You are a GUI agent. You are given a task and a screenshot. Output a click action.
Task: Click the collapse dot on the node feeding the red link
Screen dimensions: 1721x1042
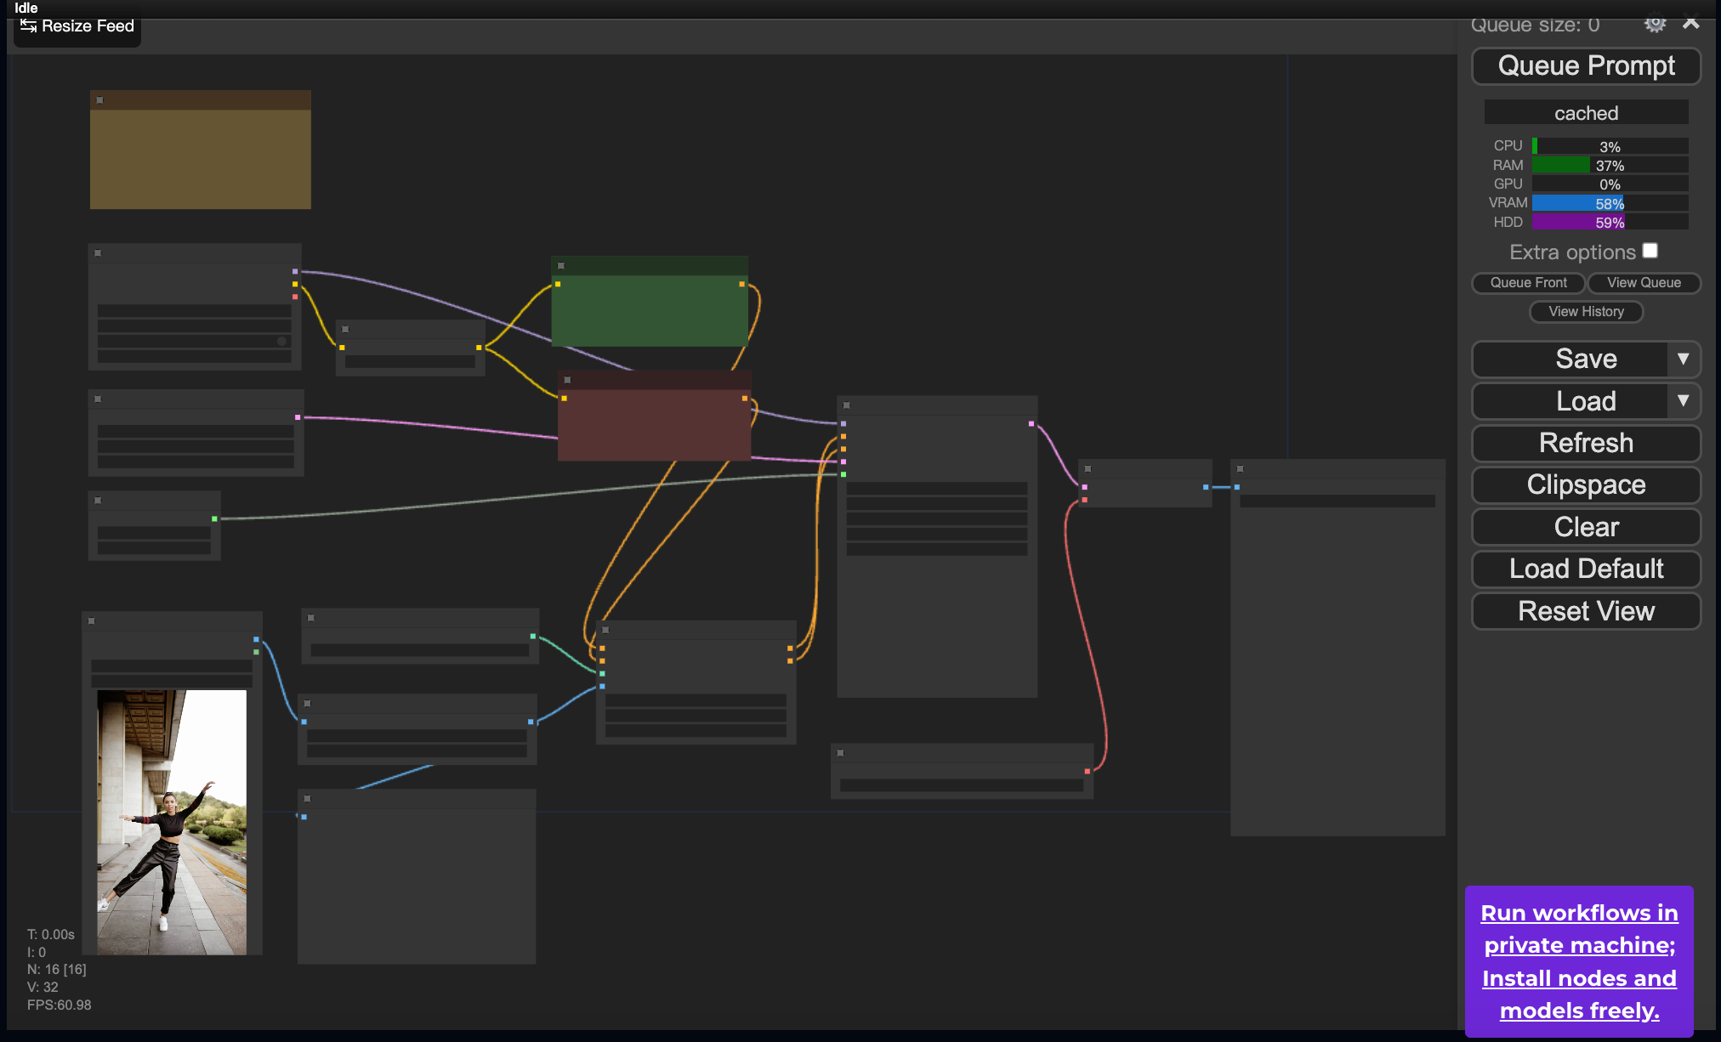[841, 753]
